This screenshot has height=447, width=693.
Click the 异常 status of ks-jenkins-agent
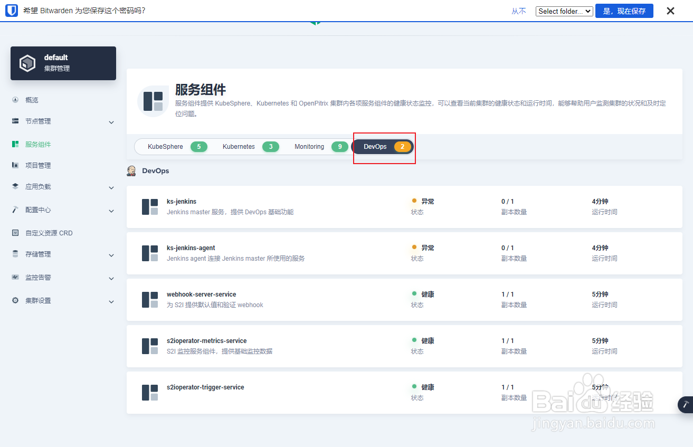tap(428, 248)
